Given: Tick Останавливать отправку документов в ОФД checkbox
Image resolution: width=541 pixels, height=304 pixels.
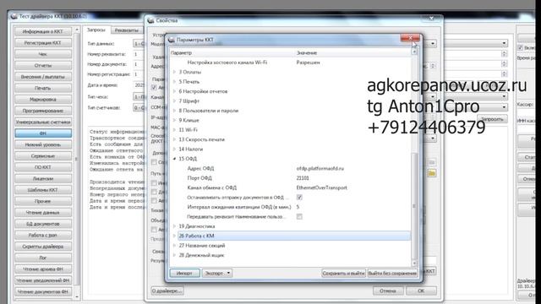Looking at the screenshot, I should click(299, 197).
